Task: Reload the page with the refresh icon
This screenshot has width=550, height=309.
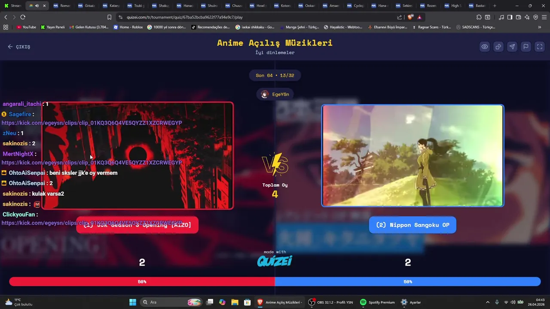Action: [23, 17]
